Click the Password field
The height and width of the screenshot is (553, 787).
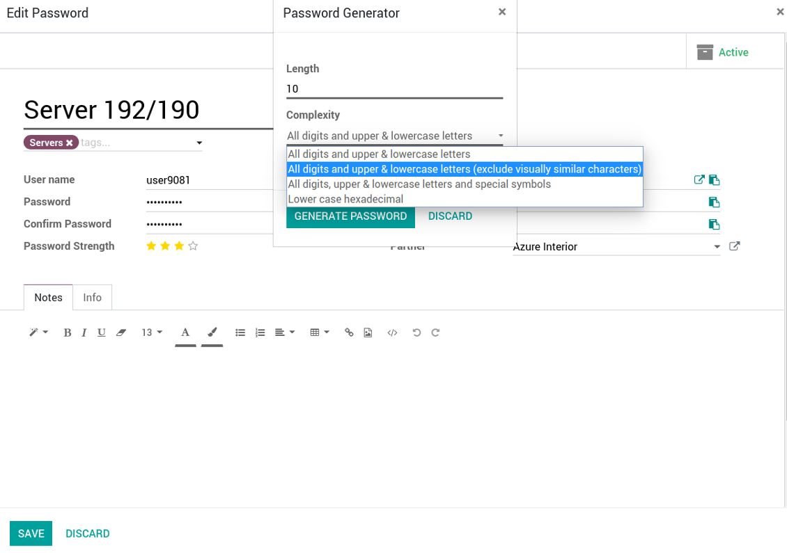coord(209,202)
